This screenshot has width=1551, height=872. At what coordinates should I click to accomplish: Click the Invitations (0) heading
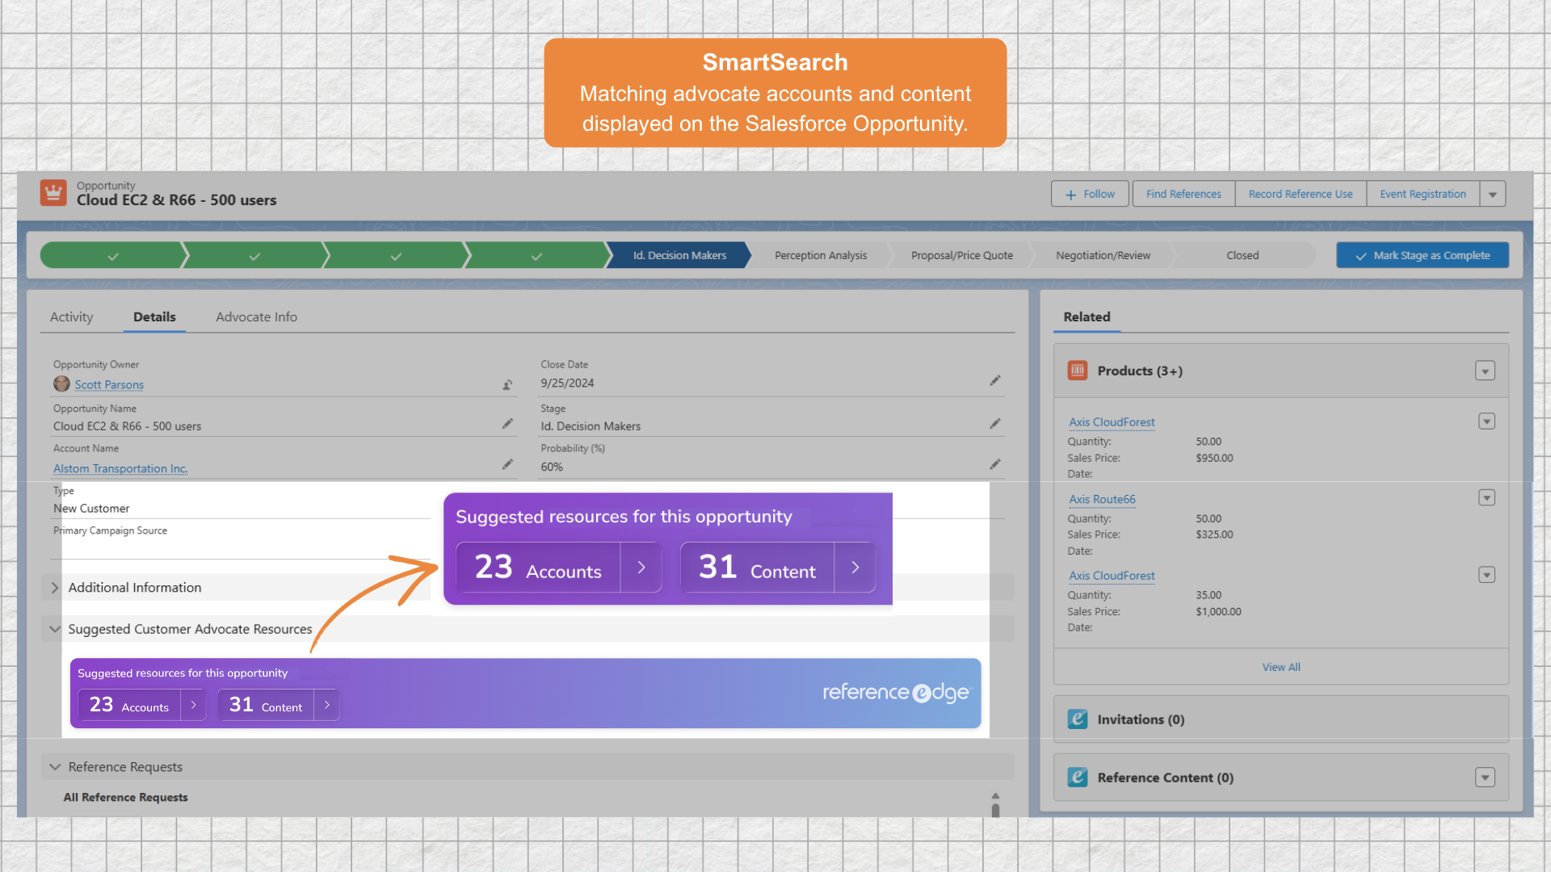(1141, 719)
